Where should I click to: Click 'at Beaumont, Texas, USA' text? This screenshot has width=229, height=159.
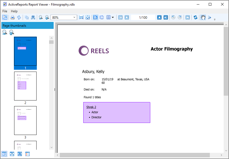tap(133, 79)
